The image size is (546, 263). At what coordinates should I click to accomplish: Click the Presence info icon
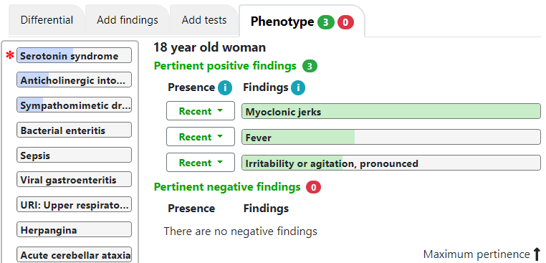[x=225, y=87]
